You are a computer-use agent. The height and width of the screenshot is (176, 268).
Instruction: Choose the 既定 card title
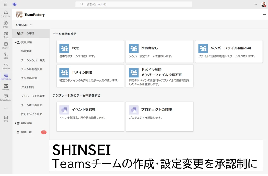(75, 48)
